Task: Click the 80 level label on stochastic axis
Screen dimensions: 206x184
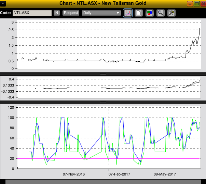Action: 12,128
